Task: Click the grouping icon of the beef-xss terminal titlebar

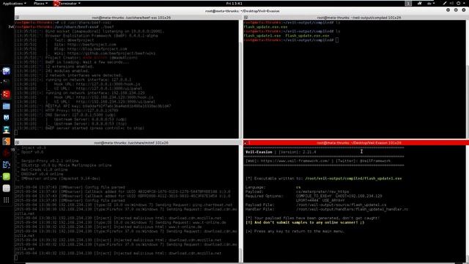Action: pos(17,18)
